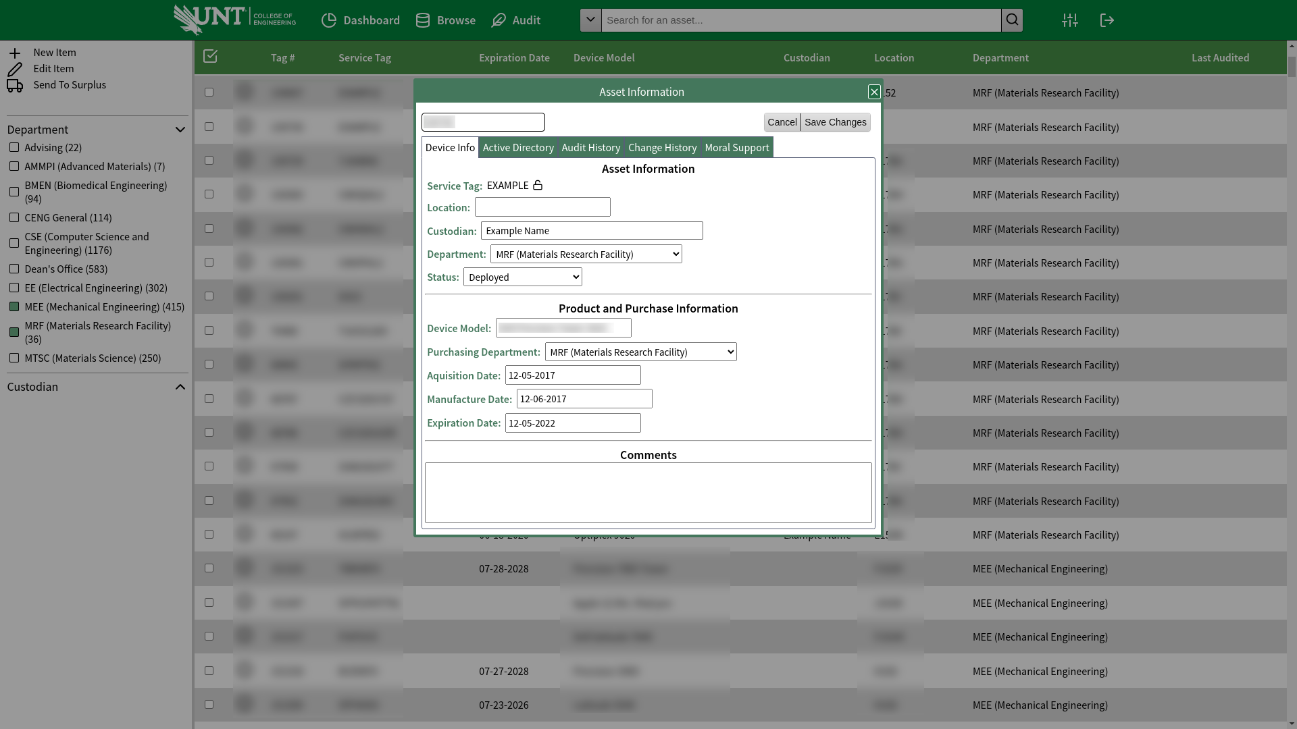This screenshot has height=729, width=1297.
Task: Sort by the Tag # column header
Action: click(x=283, y=58)
